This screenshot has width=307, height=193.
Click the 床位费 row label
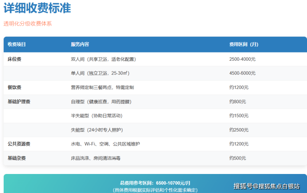(x=15, y=59)
